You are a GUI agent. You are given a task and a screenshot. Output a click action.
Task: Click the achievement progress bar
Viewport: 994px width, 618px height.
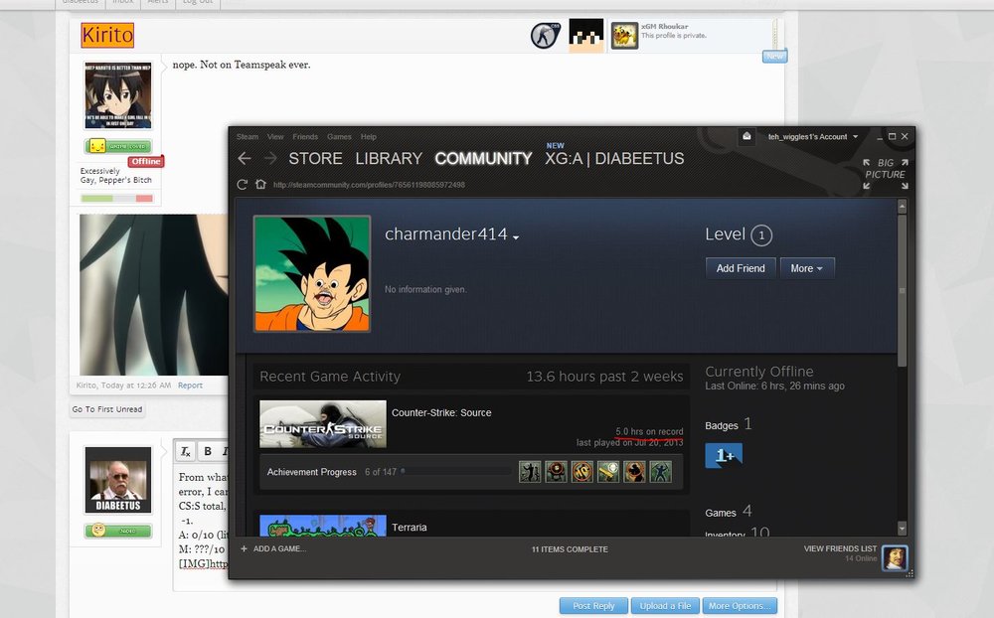tap(456, 472)
